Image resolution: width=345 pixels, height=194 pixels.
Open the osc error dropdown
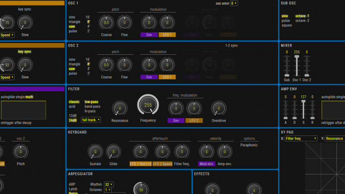click(234, 3)
